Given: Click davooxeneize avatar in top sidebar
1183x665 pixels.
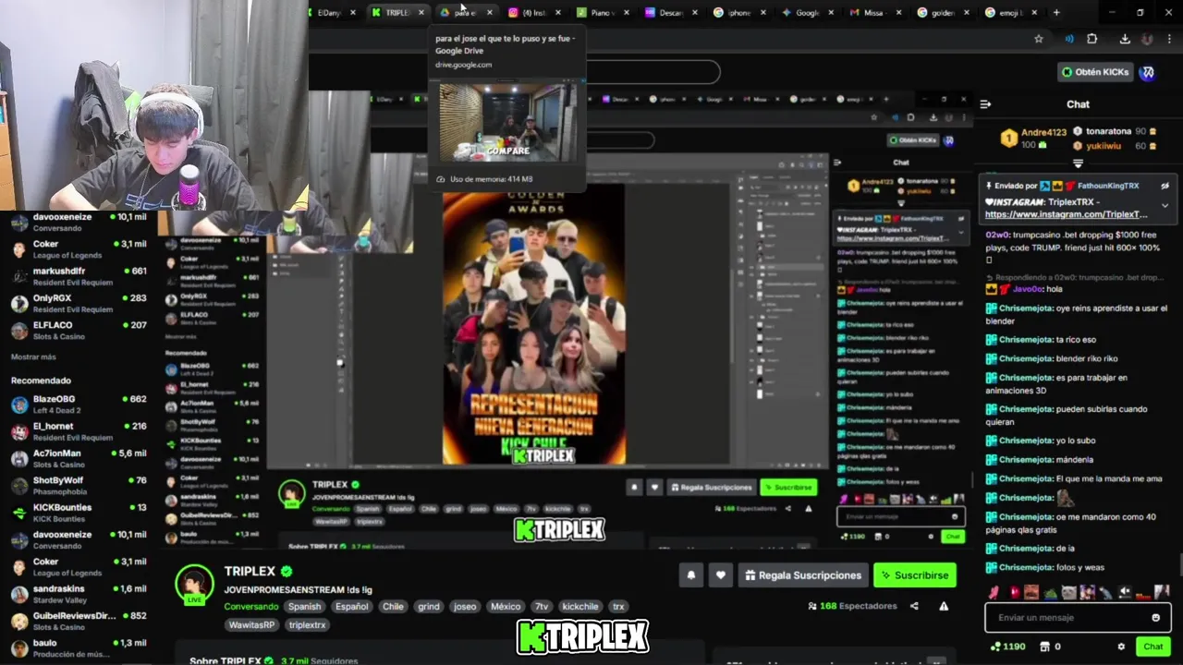Looking at the screenshot, I should point(18,223).
